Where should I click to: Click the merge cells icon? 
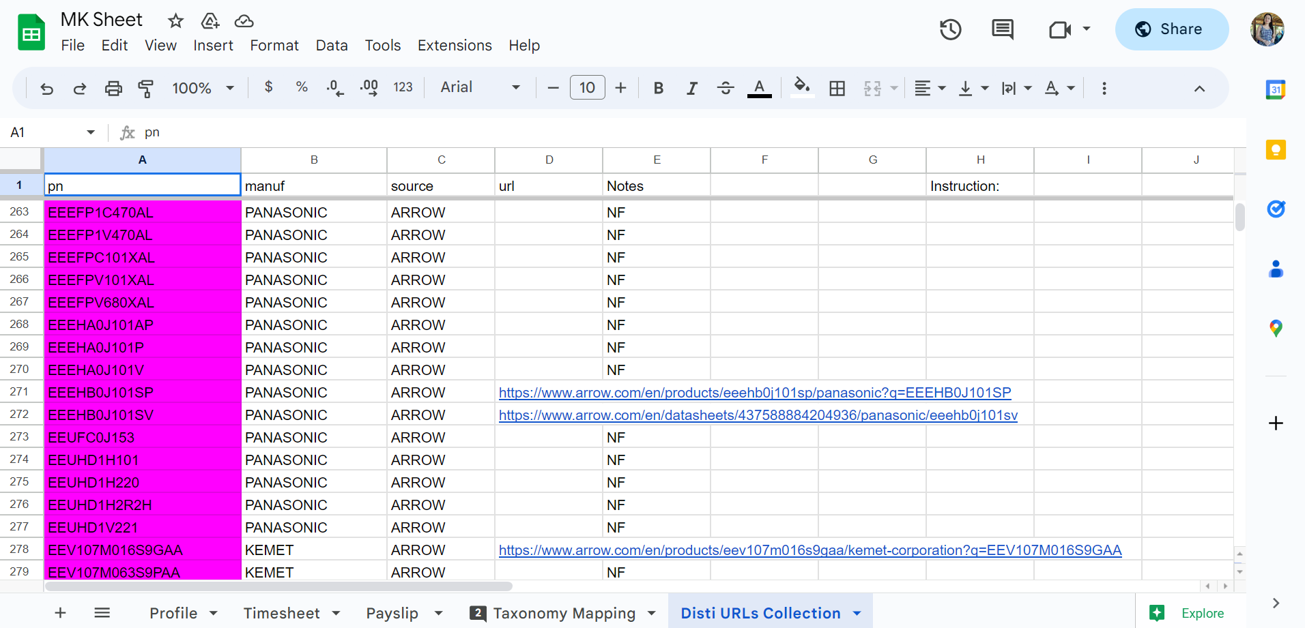pos(872,88)
